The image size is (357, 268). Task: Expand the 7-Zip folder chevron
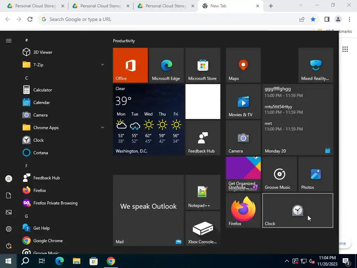pyautogui.click(x=102, y=65)
